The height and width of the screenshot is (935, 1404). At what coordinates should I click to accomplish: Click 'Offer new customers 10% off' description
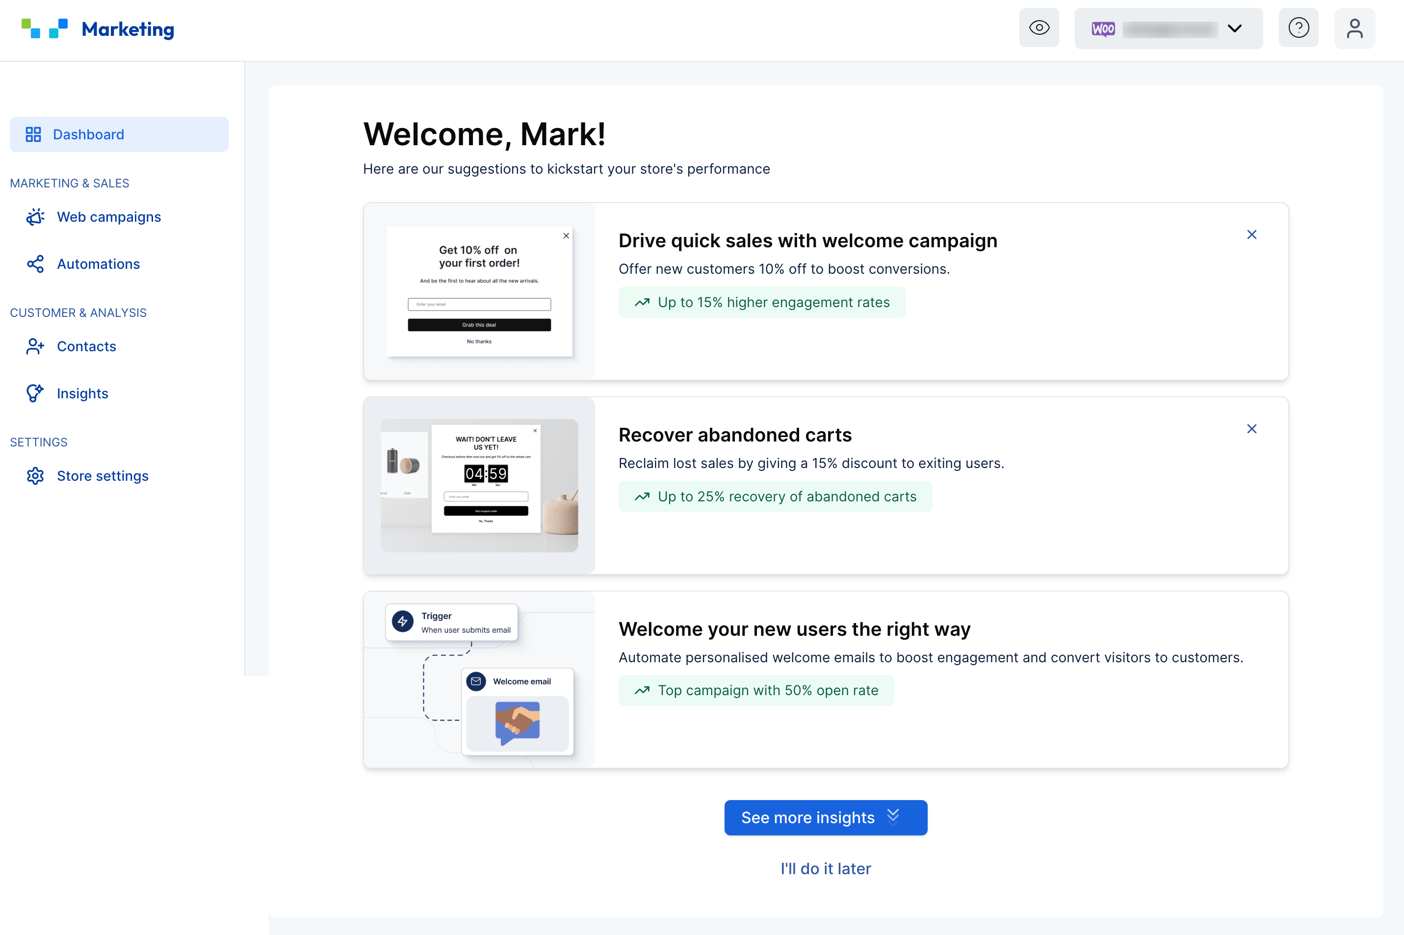(x=784, y=269)
